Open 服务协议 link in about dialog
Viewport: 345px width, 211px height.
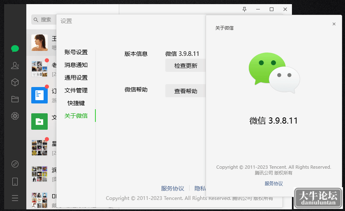[274, 183]
